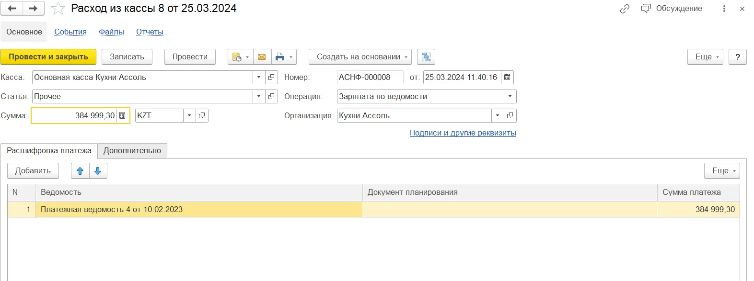This screenshot has width=754, height=281.
Task: Click the Сумма платежа column header
Action: (x=698, y=192)
